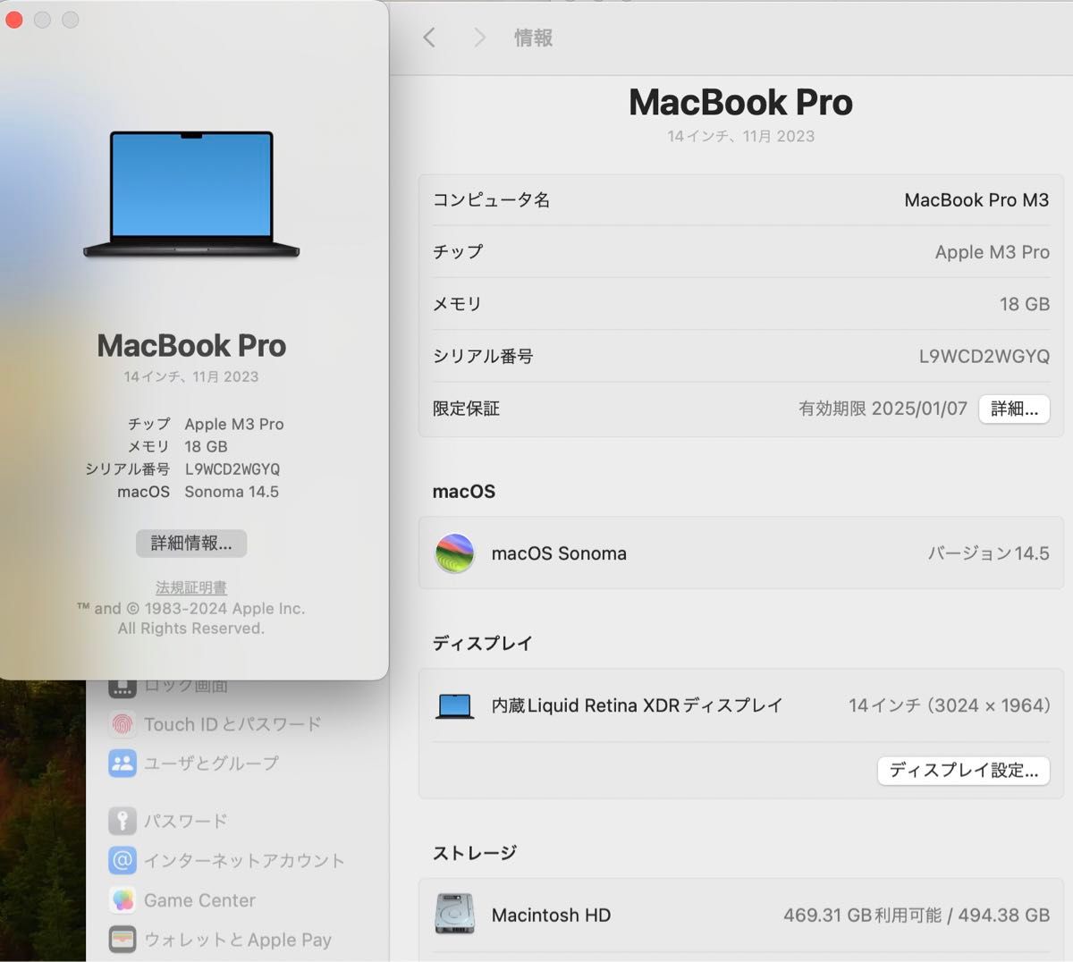
Task: Click the Macintosh HD label
Action: (551, 916)
